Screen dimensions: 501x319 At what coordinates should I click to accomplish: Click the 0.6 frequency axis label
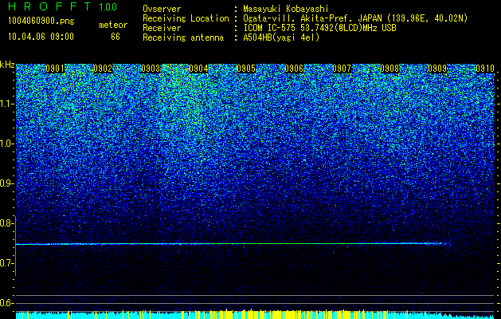point(7,303)
